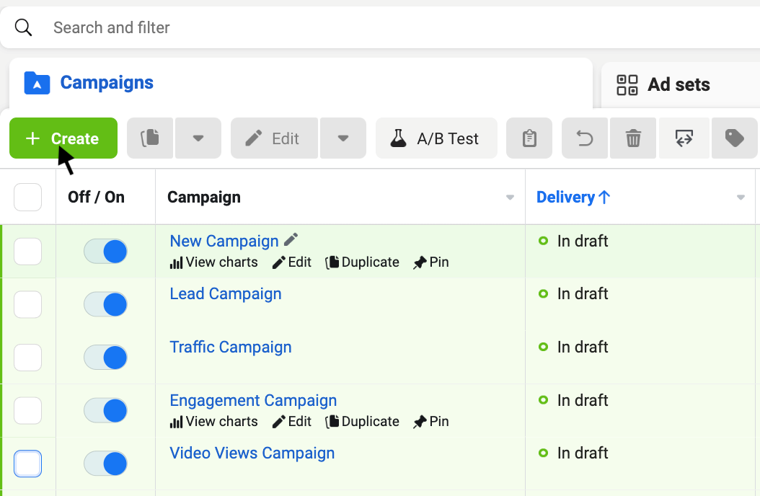Click In draft status of New Campaign
This screenshot has width=760, height=496.
click(x=573, y=241)
